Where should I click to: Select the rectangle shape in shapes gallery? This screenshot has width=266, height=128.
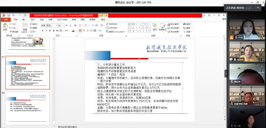pyautogui.click(x=143, y=24)
